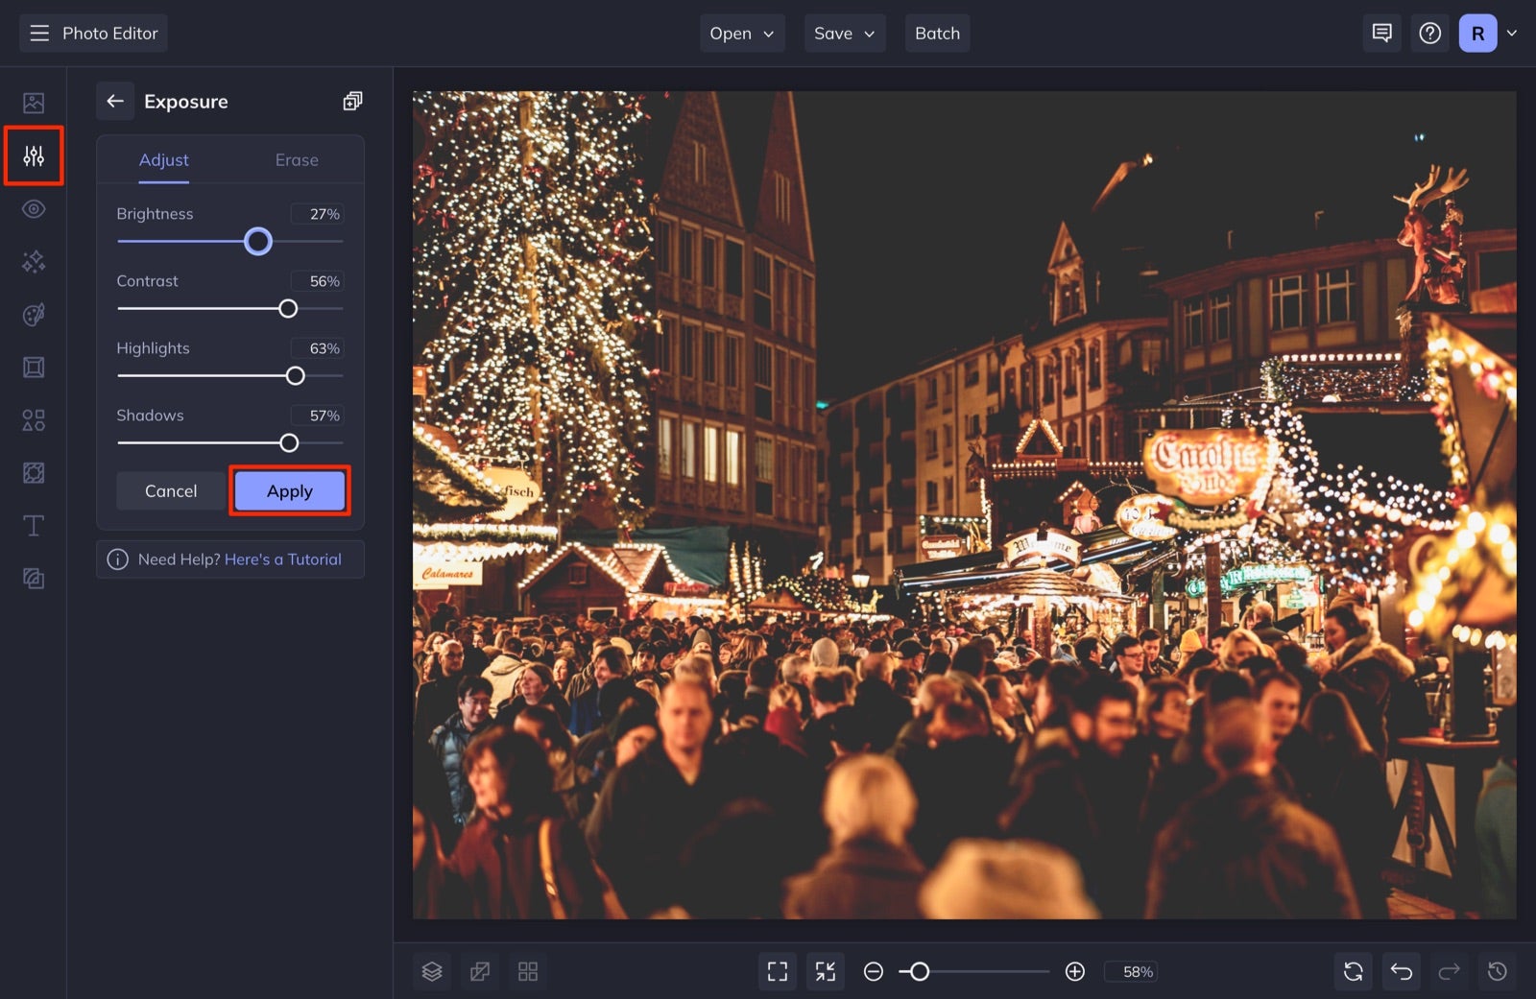Click the 58% zoom value field
The width and height of the screenshot is (1536, 999).
coord(1131,971)
